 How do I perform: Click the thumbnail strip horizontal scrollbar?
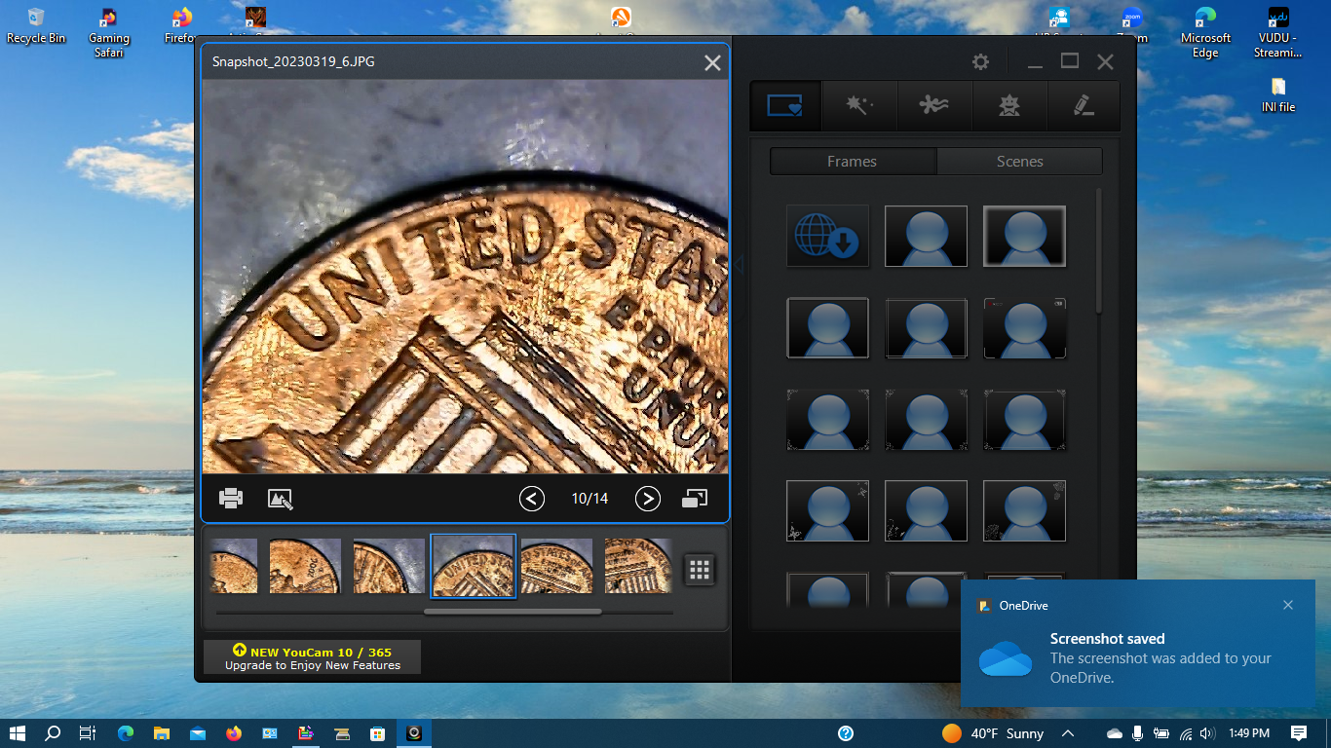(x=513, y=612)
